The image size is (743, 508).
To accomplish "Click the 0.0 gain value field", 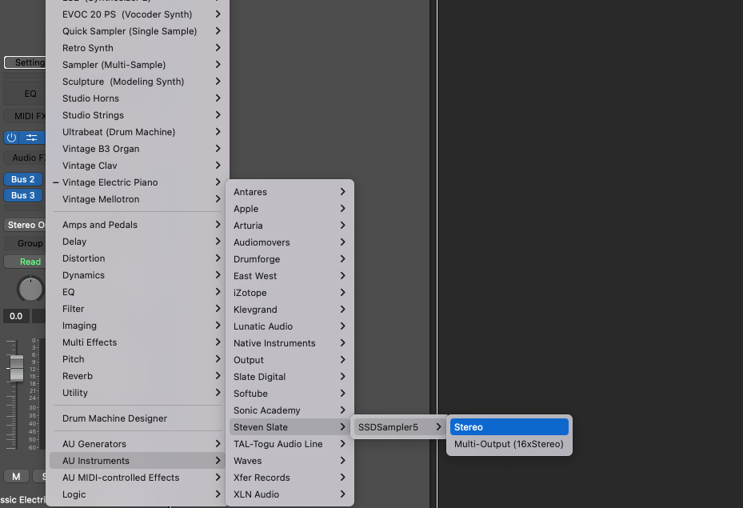I will pos(16,316).
